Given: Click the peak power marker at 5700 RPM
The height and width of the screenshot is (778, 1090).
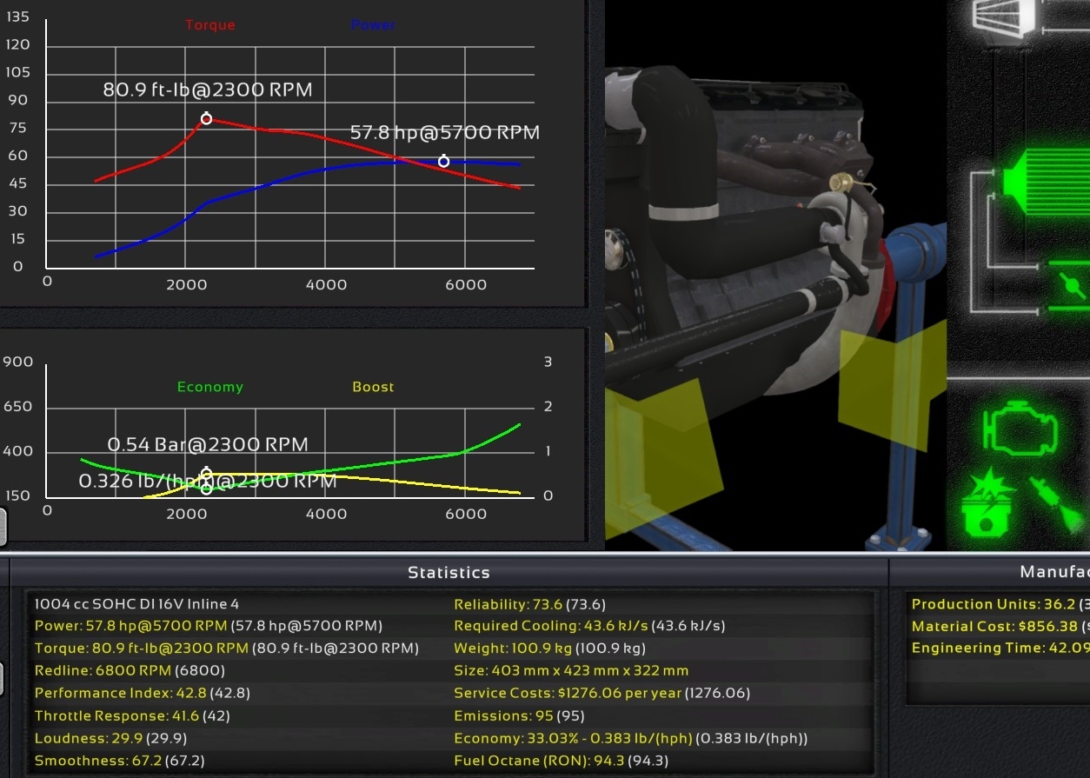Looking at the screenshot, I should coord(443,162).
